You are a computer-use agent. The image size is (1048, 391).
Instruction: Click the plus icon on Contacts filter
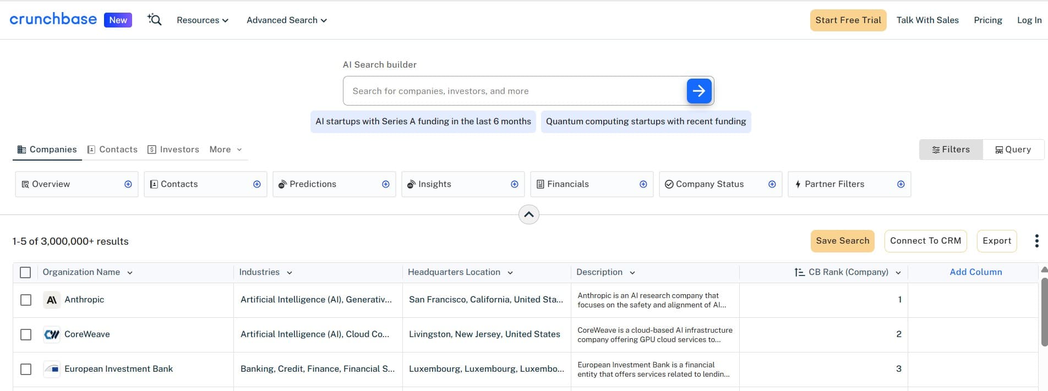pyautogui.click(x=257, y=184)
